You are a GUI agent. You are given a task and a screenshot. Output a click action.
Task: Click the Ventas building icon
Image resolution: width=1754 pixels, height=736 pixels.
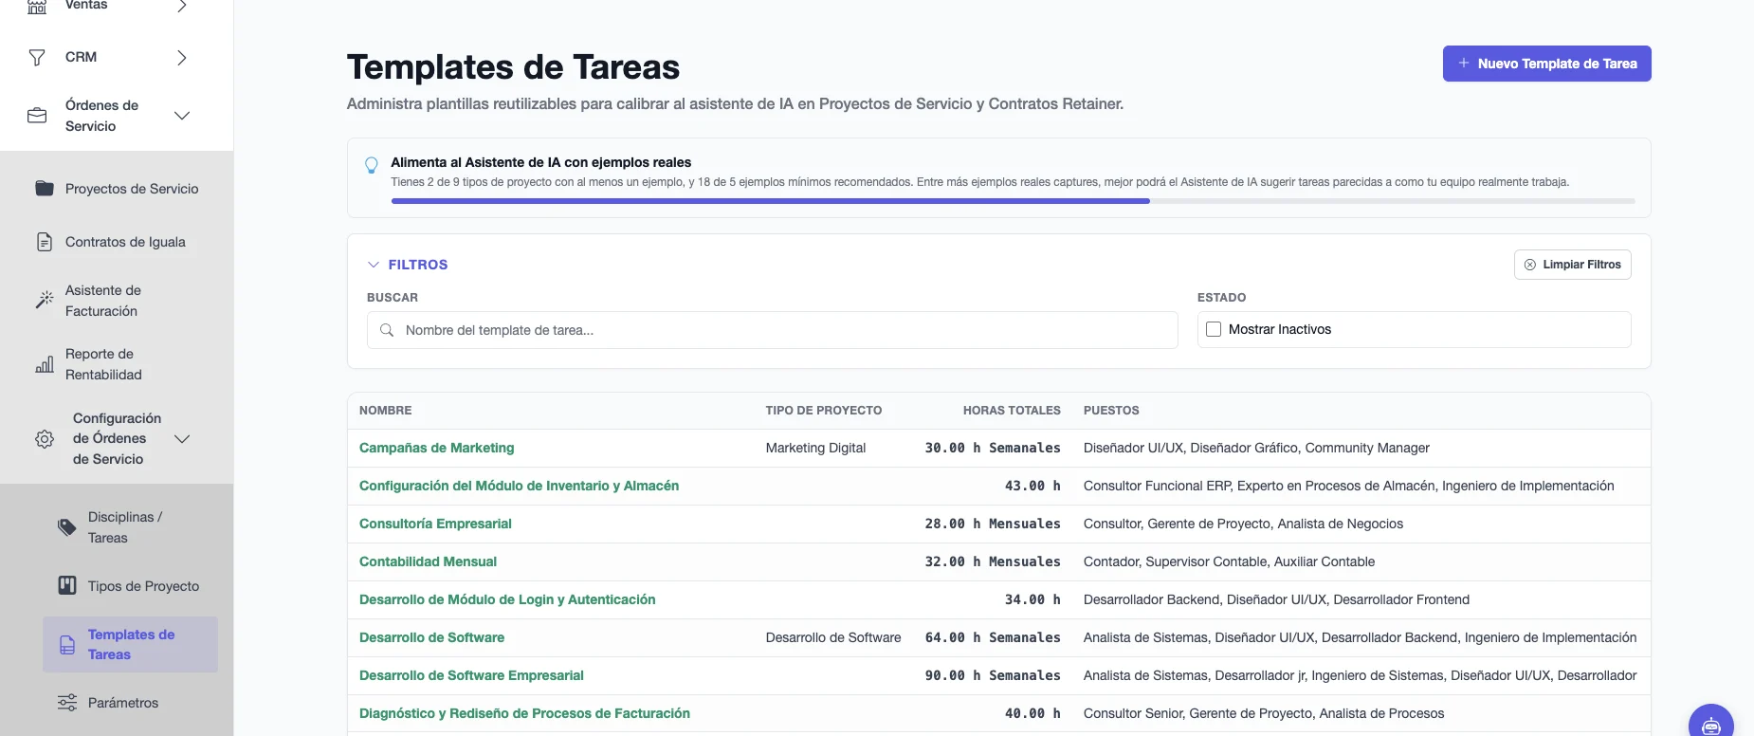tap(37, 6)
